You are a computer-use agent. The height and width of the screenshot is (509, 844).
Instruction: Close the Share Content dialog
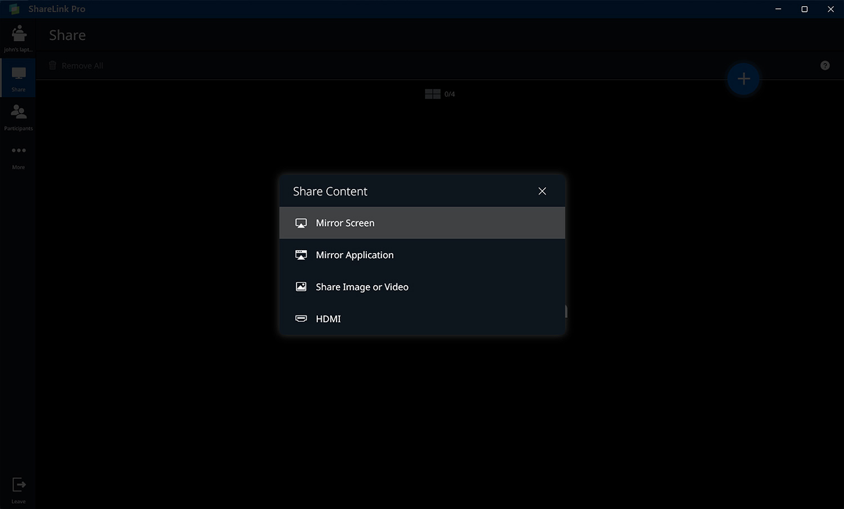tap(542, 191)
